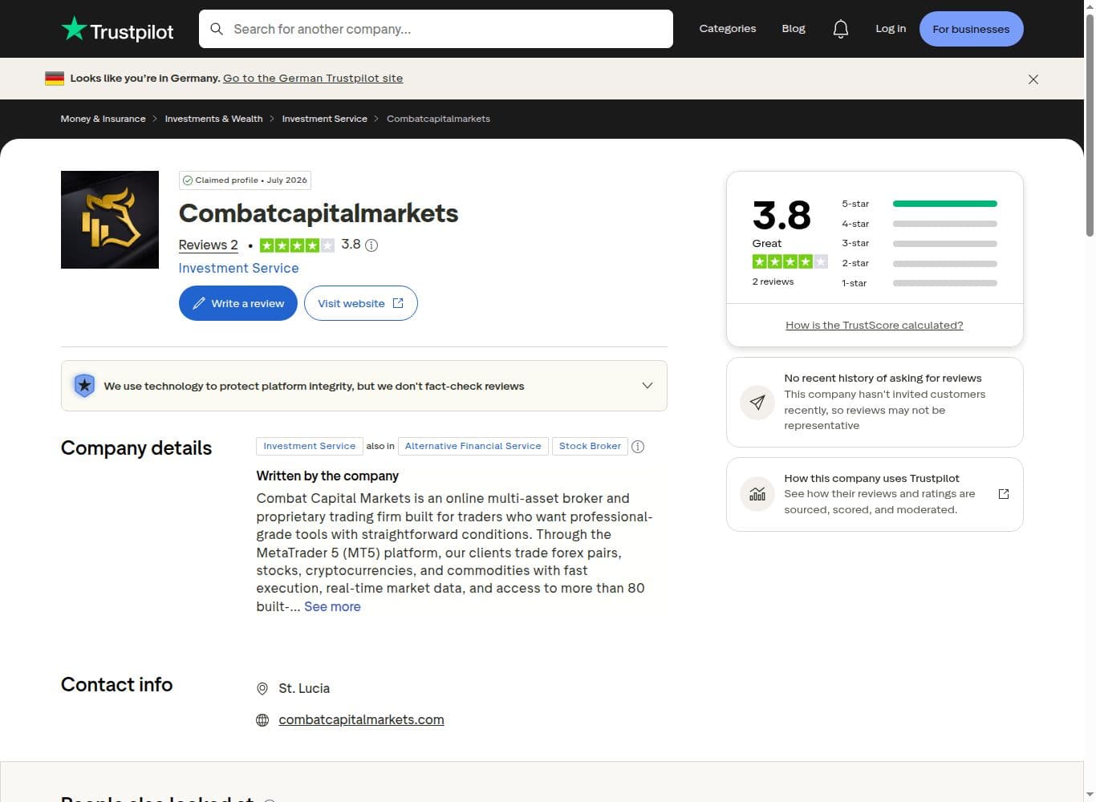The image size is (1096, 802).
Task: Select the Alternative Financial Service tag
Action: [x=473, y=446]
